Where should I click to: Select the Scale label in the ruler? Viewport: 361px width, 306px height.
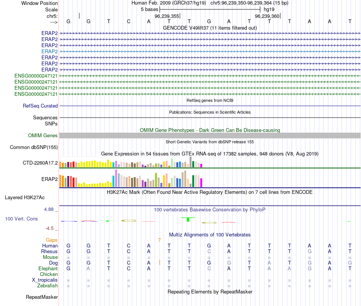51,10
